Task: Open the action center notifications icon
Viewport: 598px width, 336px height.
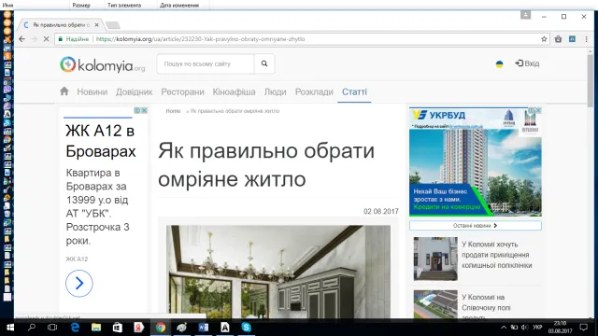Action: pyautogui.click(x=583, y=328)
